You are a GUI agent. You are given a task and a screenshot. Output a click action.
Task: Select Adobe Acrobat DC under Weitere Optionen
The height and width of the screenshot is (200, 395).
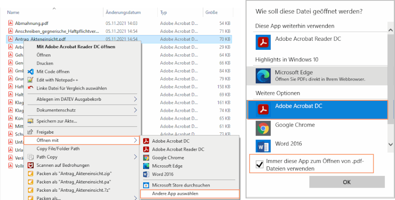pyautogui.click(x=317, y=109)
